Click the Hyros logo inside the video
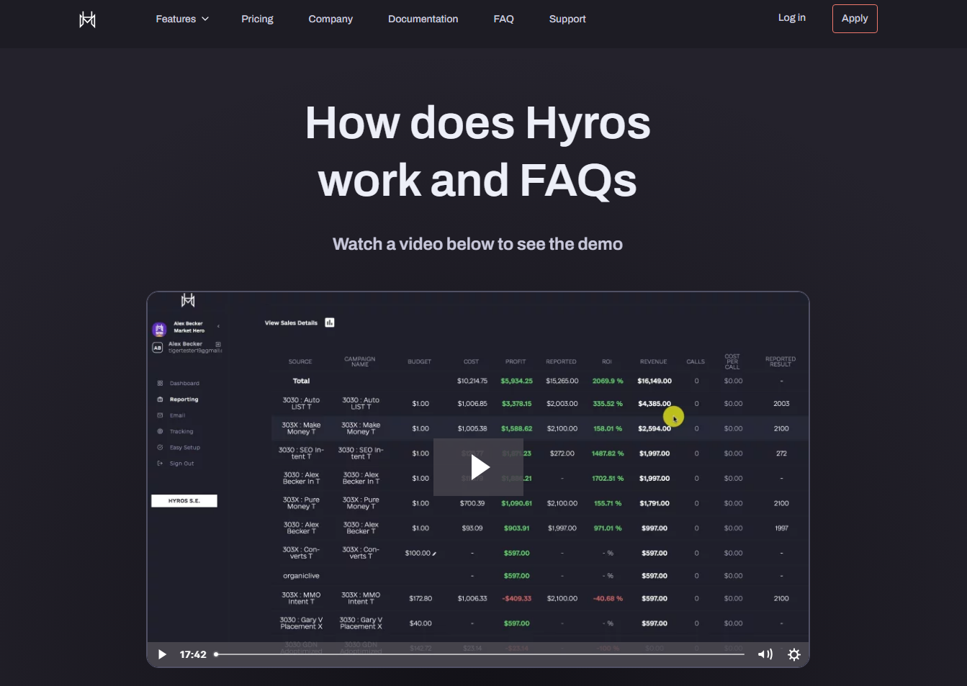The width and height of the screenshot is (967, 686). click(x=188, y=300)
